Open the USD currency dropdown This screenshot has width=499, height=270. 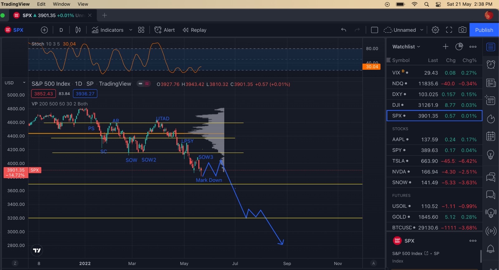pos(15,83)
